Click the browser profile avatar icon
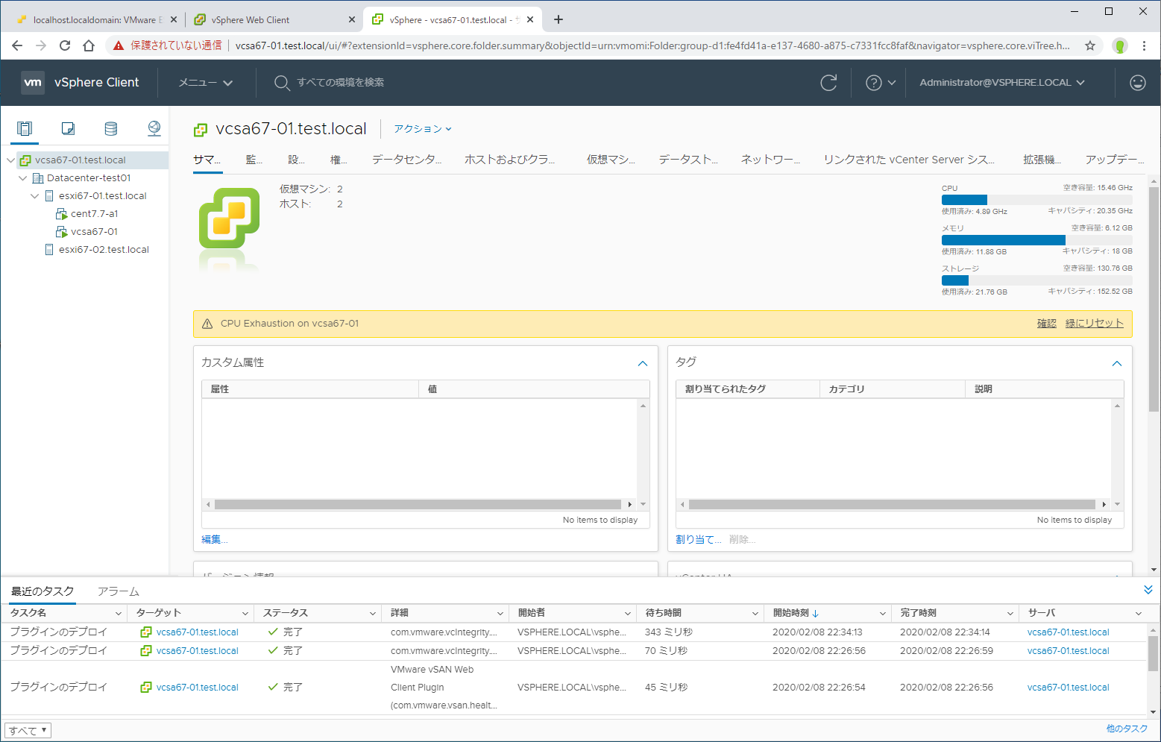The height and width of the screenshot is (742, 1161). [x=1119, y=45]
